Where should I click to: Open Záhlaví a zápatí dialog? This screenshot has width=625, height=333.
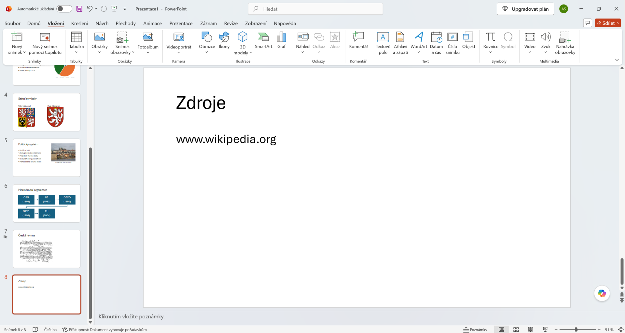[x=400, y=43]
